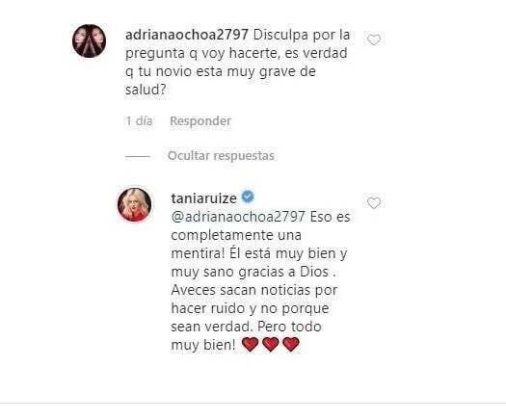Click the 'completamente una mentira' reply text
The height and width of the screenshot is (420, 506).
(x=236, y=244)
